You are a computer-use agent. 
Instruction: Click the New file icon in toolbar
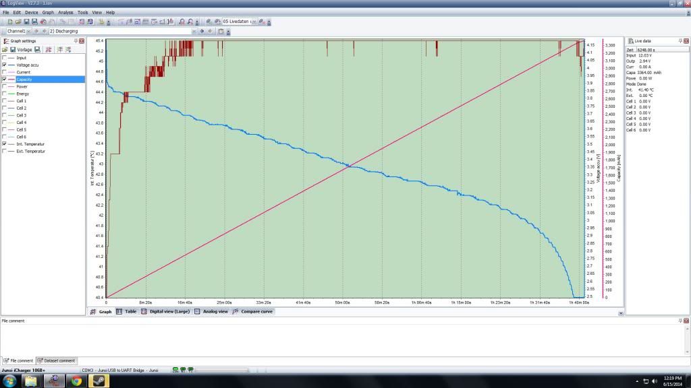[11, 22]
